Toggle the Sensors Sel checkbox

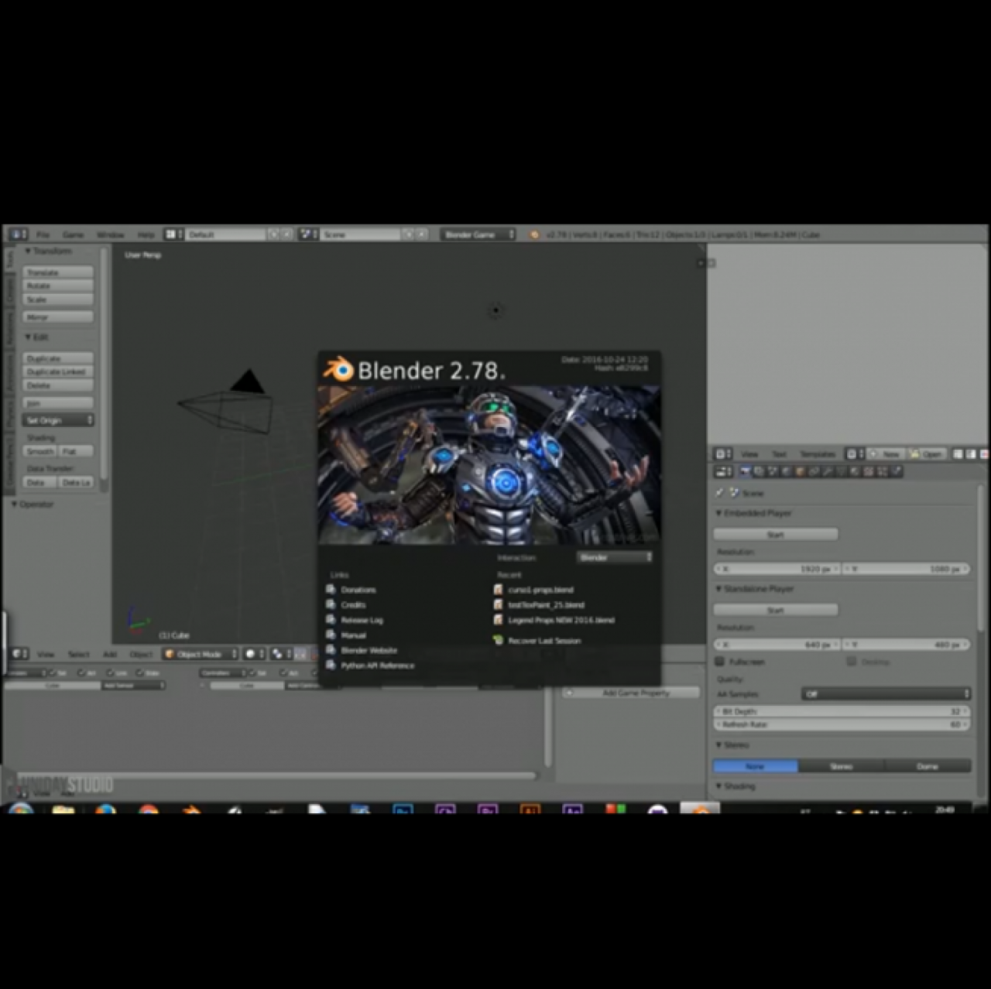coord(52,673)
